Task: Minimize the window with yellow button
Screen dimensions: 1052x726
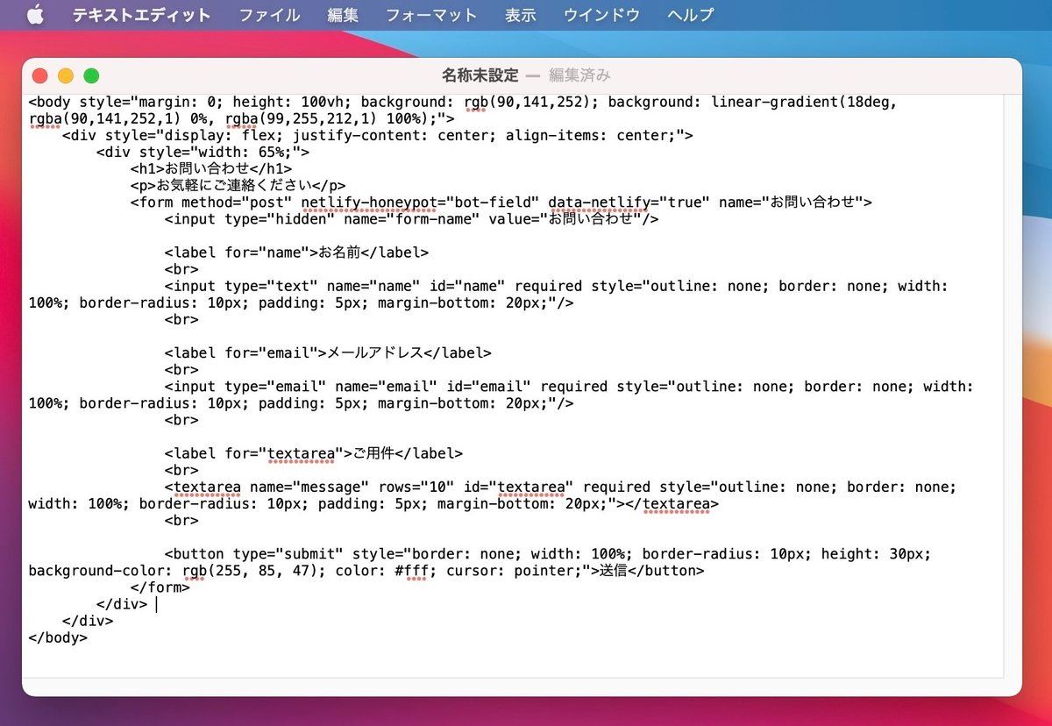Action: (66, 76)
